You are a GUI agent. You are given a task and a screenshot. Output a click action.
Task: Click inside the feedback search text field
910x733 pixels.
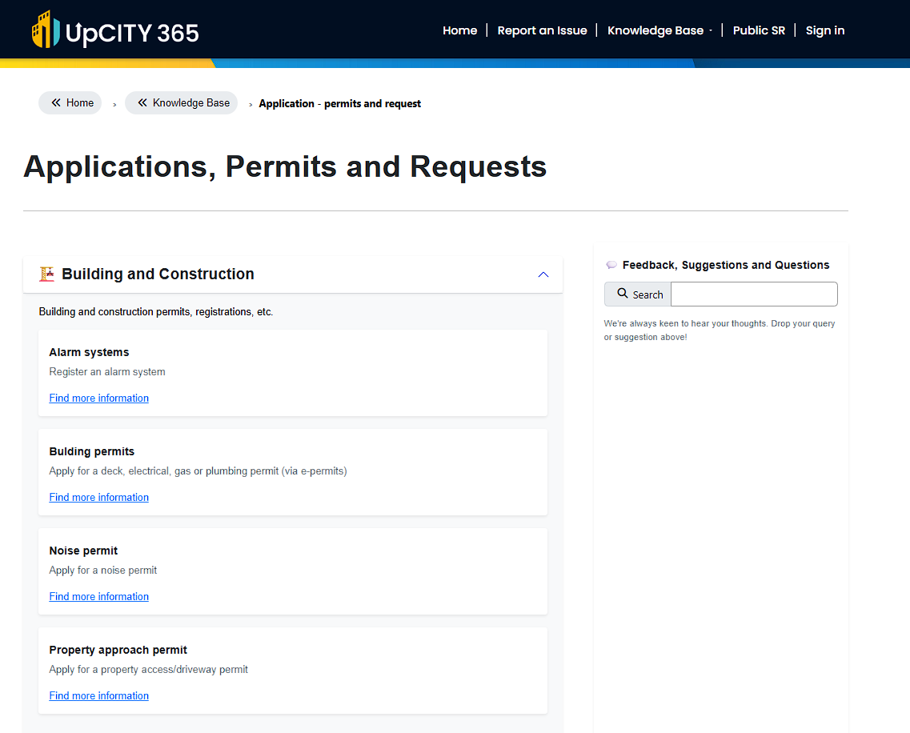coord(753,294)
